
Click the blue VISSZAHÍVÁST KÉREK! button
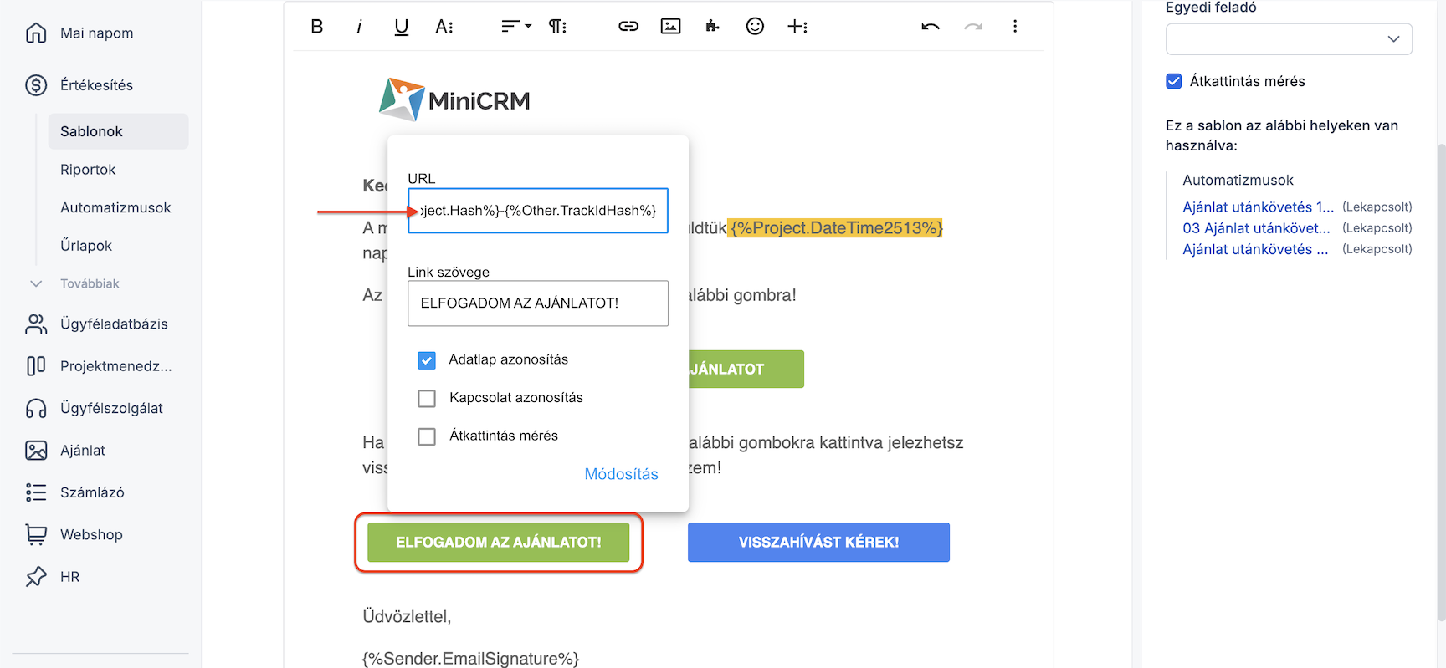pyautogui.click(x=818, y=543)
